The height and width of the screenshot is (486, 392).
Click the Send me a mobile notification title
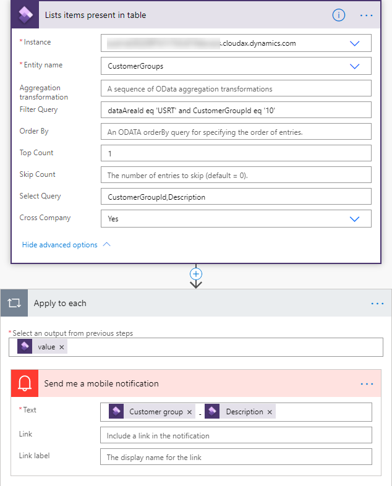pyautogui.click(x=101, y=384)
